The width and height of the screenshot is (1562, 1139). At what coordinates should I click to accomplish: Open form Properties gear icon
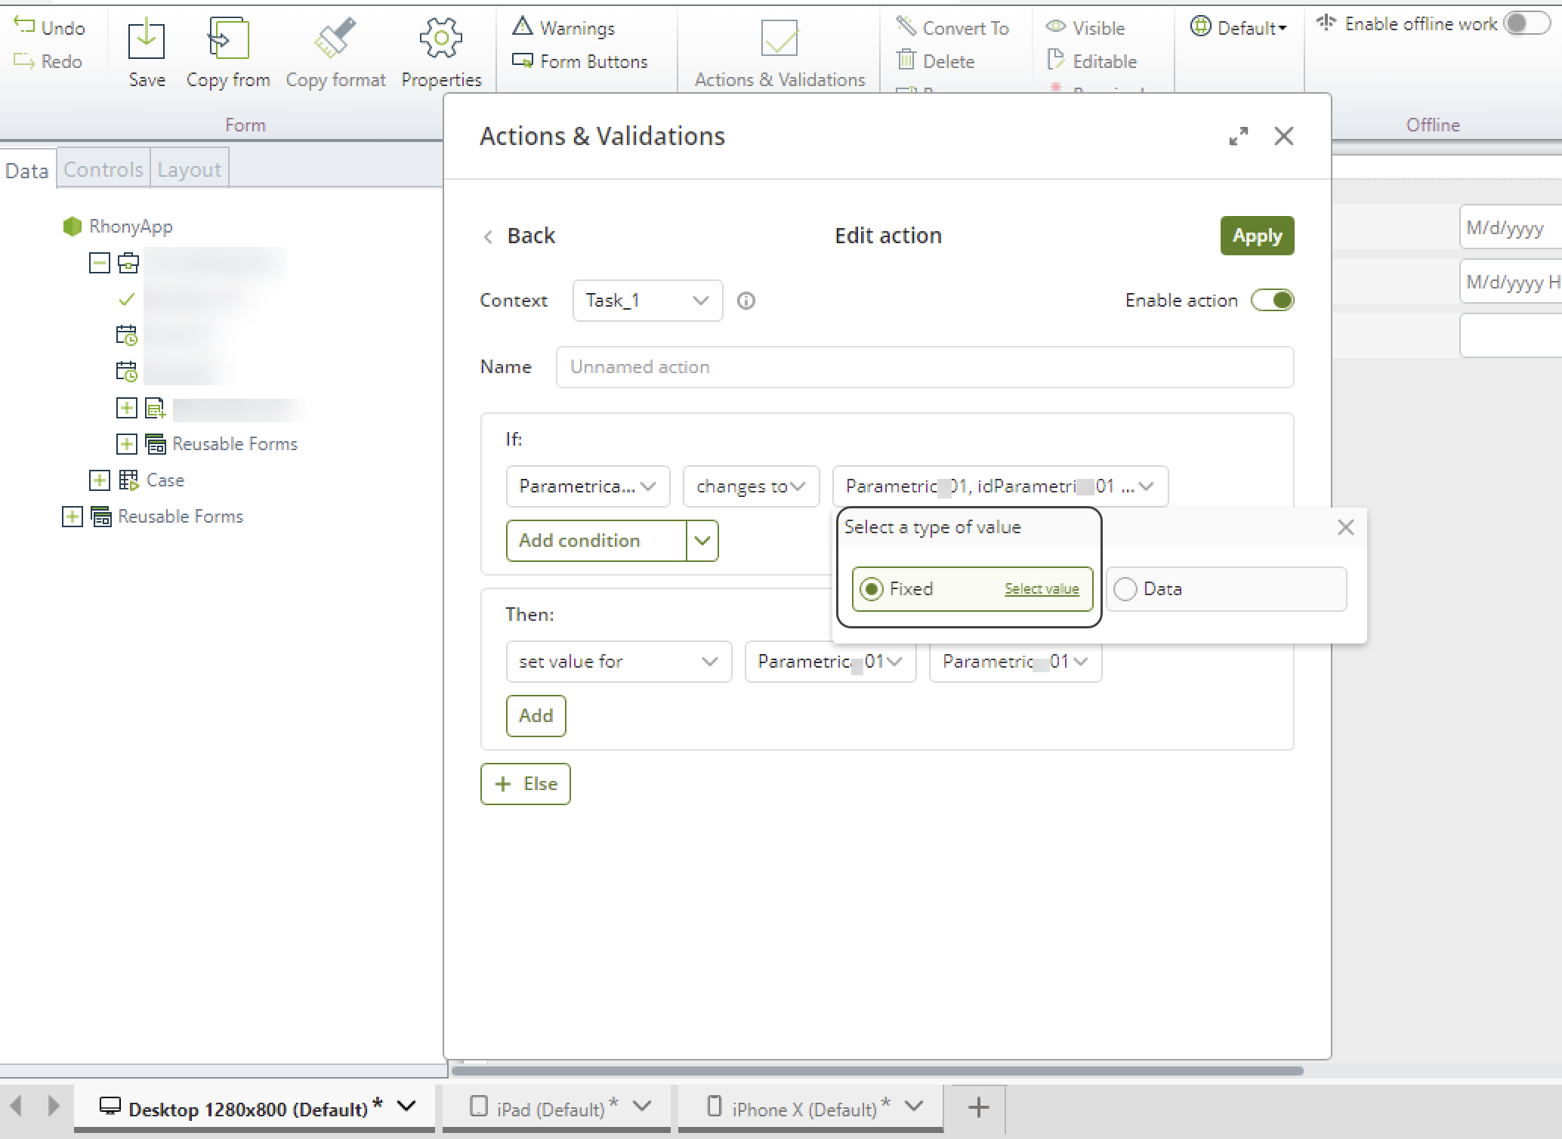[441, 39]
